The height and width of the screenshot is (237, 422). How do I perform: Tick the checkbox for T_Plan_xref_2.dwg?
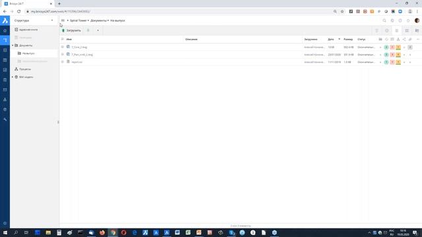coord(63,55)
